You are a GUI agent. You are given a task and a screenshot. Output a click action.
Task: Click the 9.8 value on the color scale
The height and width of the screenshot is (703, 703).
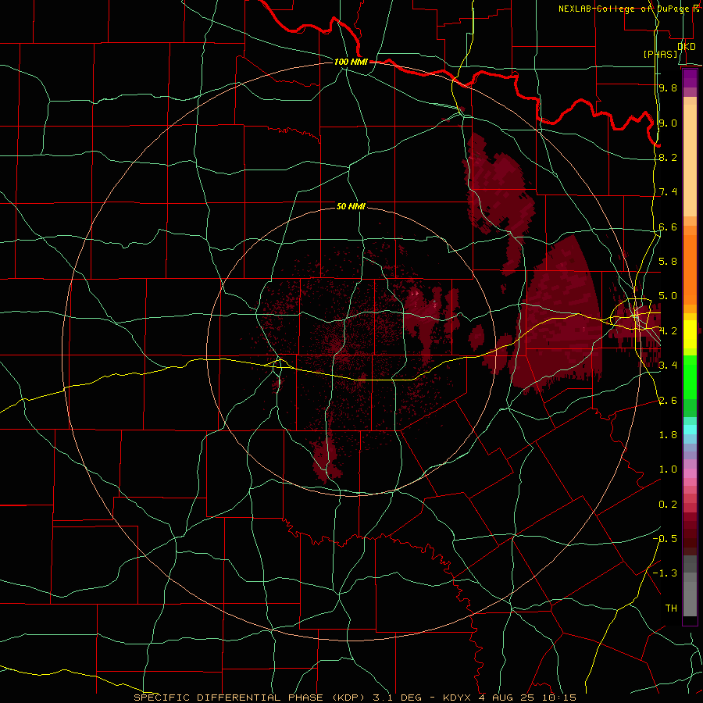[x=668, y=87]
